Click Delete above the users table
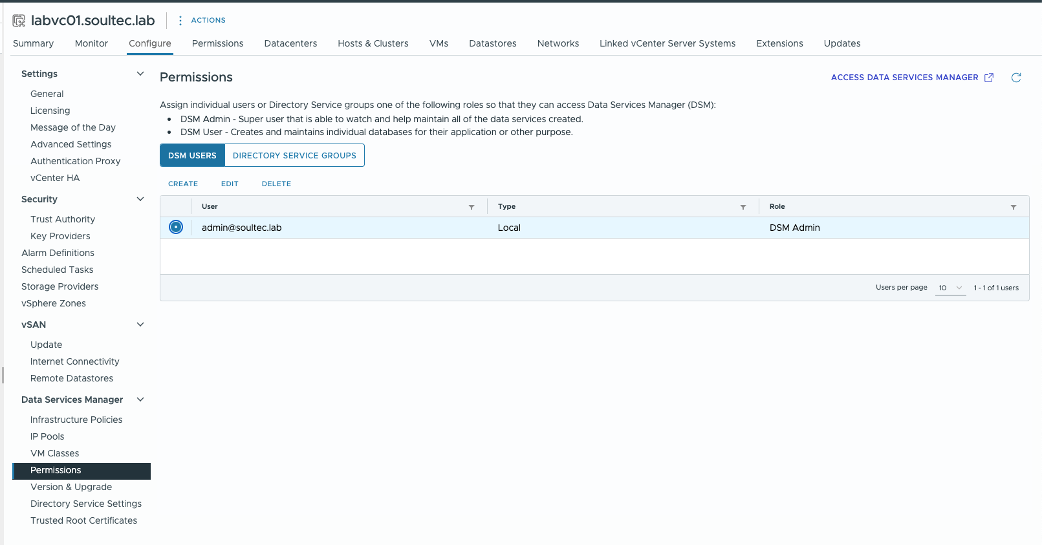Image resolution: width=1042 pixels, height=545 pixels. pyautogui.click(x=276, y=184)
